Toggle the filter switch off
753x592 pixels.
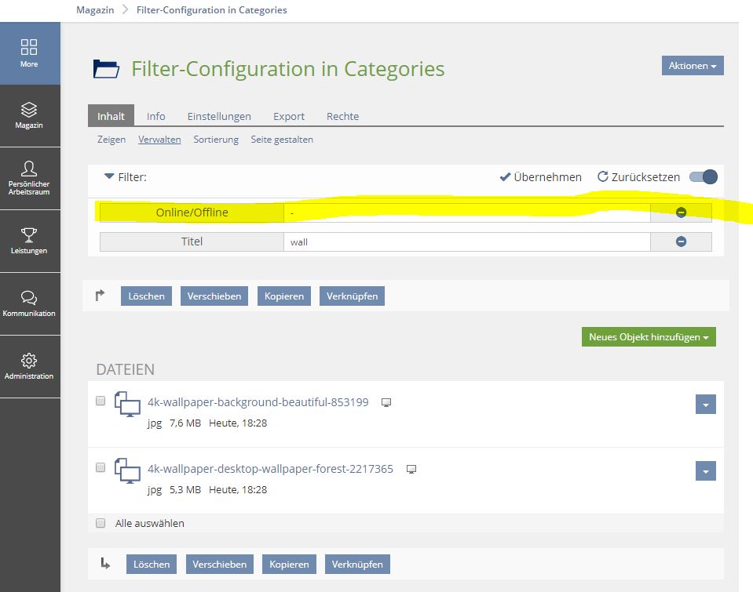pyautogui.click(x=703, y=177)
